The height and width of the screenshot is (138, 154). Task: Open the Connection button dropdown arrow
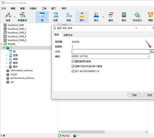pyautogui.click(x=15, y=17)
